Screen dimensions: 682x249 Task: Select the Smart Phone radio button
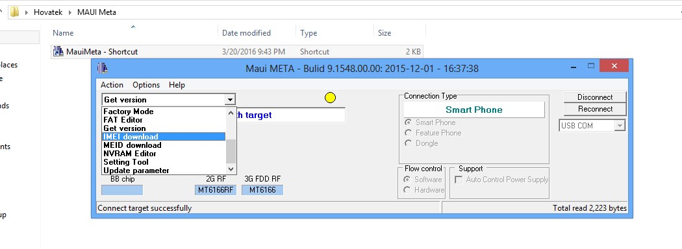point(408,123)
